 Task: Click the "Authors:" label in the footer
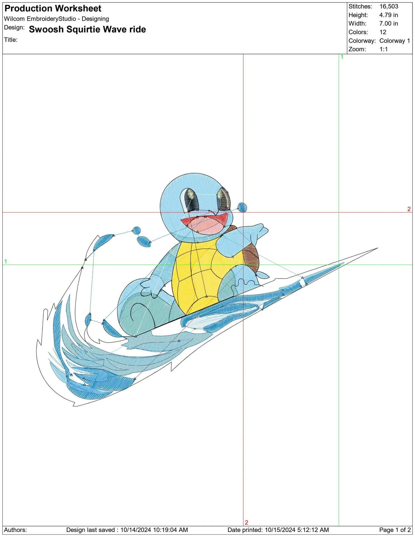(x=15, y=530)
